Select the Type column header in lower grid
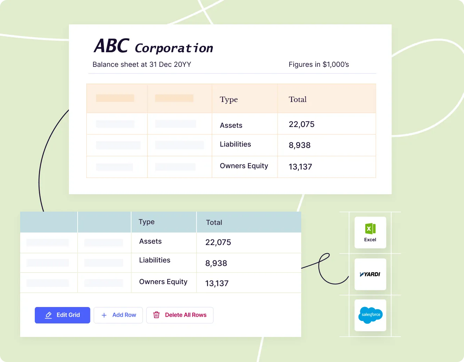The height and width of the screenshot is (362, 464). click(146, 222)
